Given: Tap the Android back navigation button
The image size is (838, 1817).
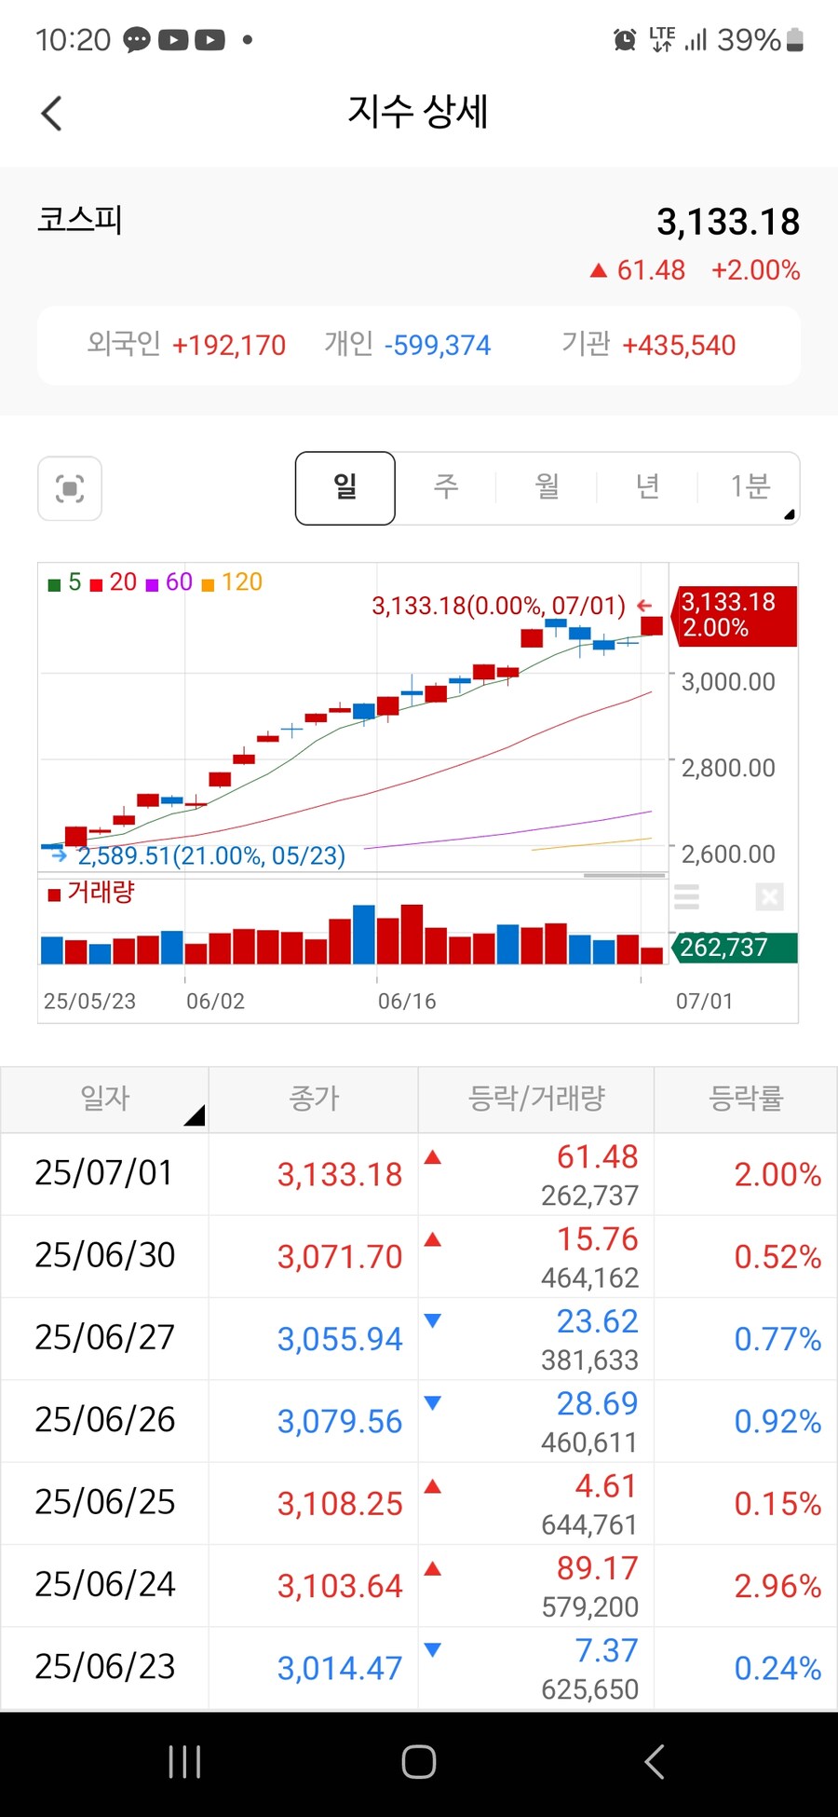Looking at the screenshot, I should (655, 1762).
